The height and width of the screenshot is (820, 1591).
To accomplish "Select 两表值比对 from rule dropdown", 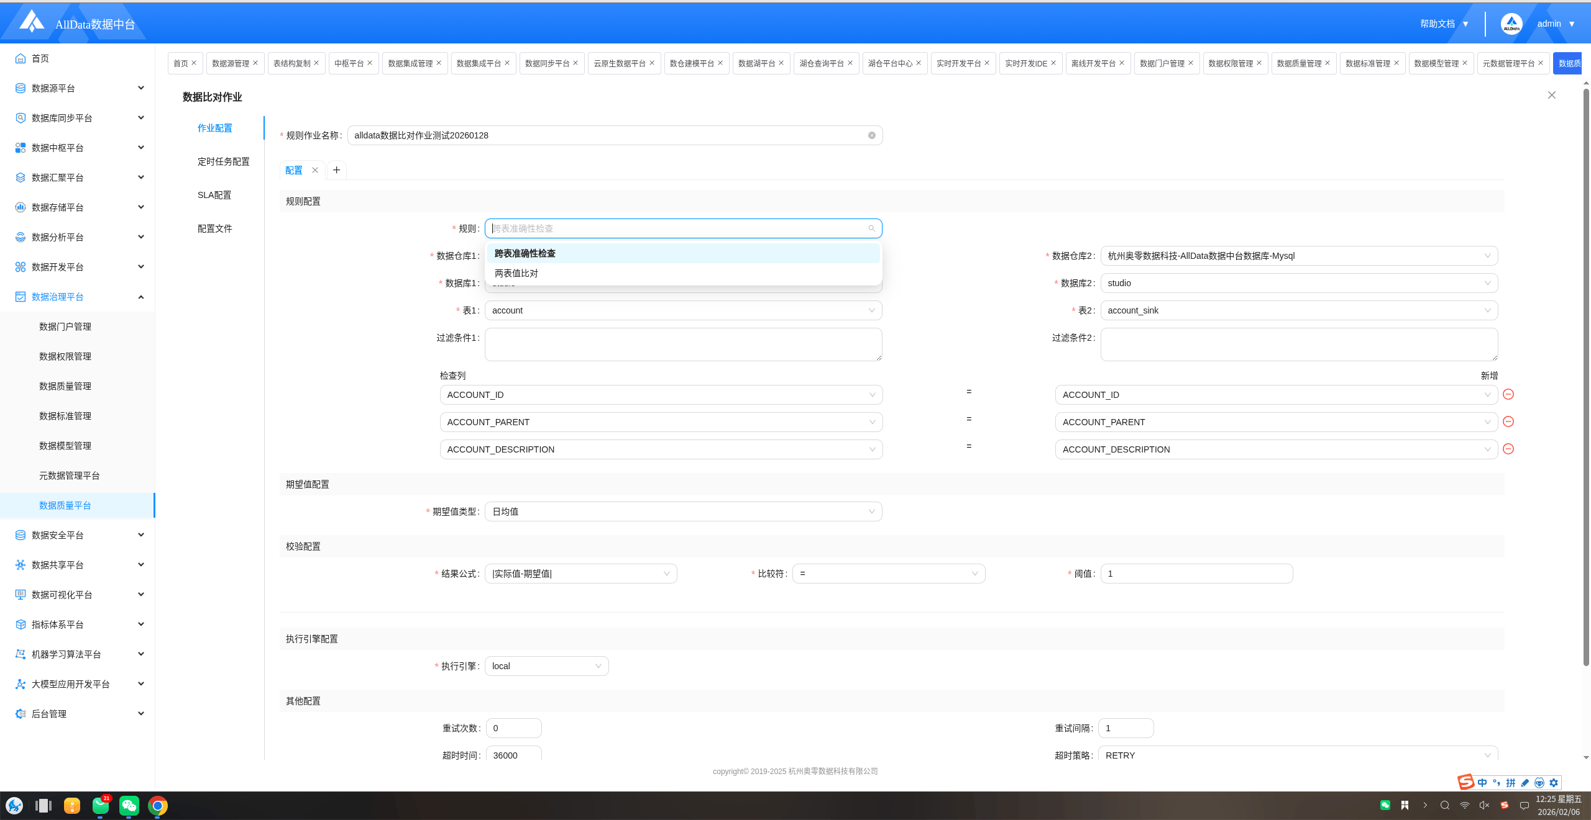I will coord(516,273).
